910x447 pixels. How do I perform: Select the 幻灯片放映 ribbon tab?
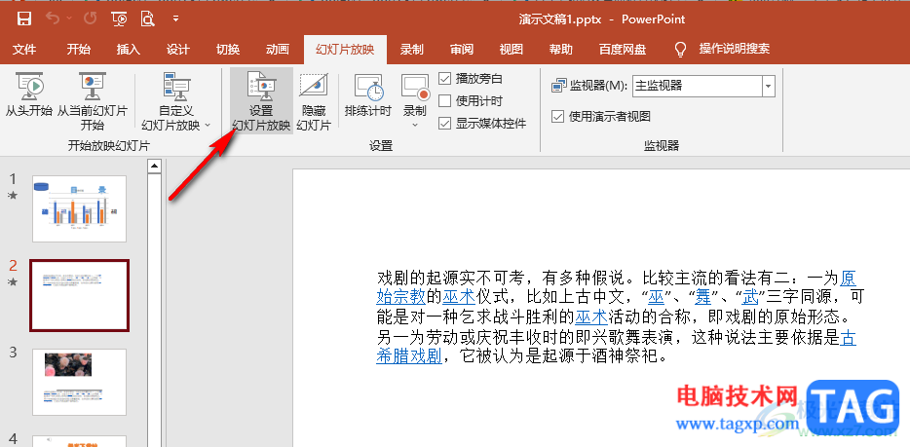tap(345, 50)
